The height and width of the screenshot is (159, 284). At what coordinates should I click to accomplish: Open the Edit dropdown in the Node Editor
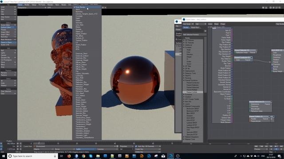(201, 24)
